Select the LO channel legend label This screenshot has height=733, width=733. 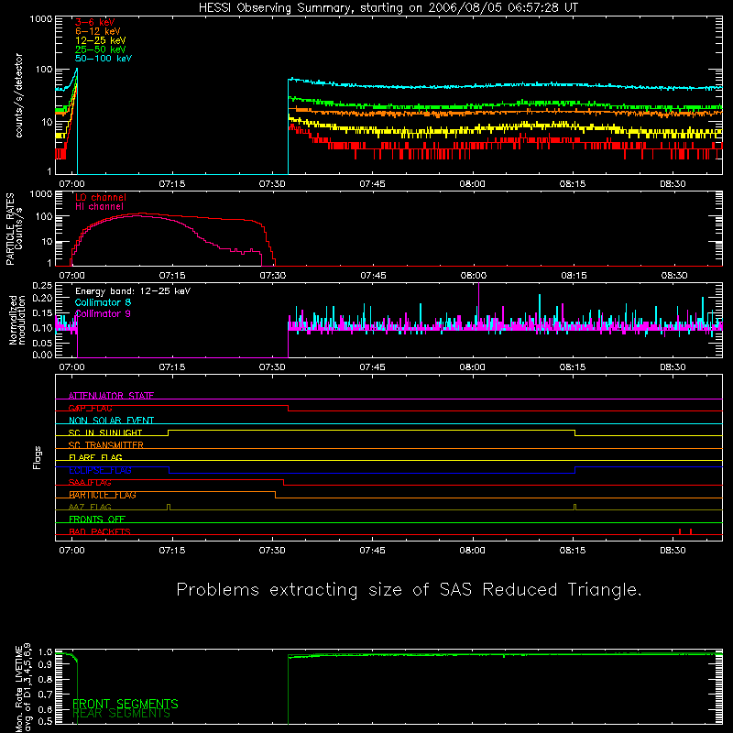point(101,197)
